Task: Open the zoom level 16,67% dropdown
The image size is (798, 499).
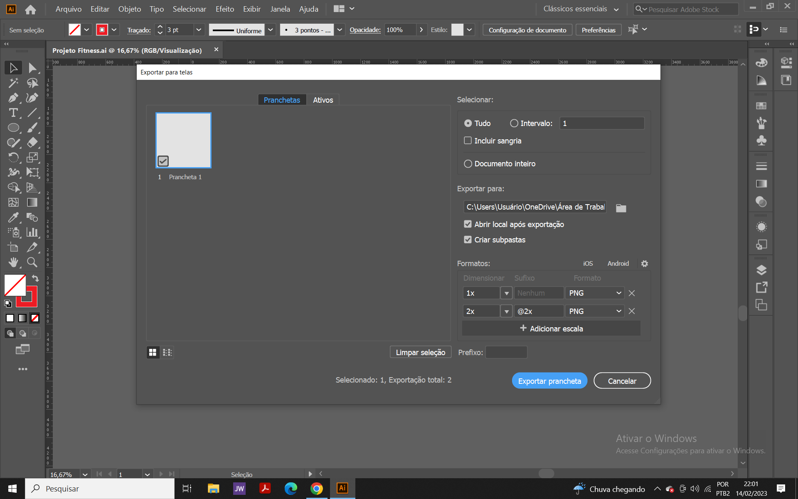Action: 85,474
